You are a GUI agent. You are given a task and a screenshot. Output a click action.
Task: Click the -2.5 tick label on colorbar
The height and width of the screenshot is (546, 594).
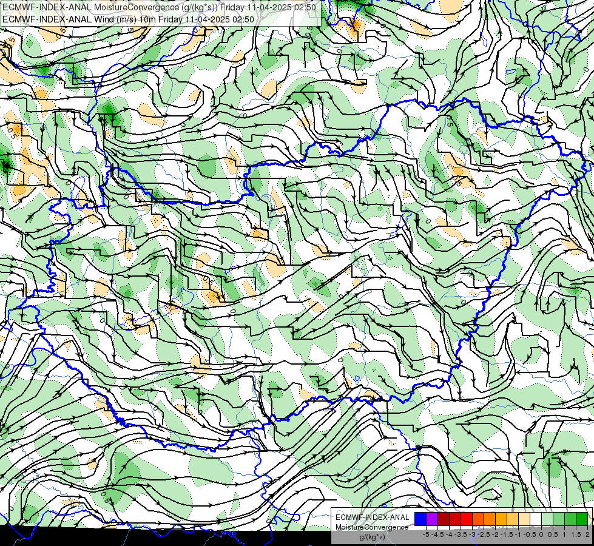pyautogui.click(x=484, y=534)
